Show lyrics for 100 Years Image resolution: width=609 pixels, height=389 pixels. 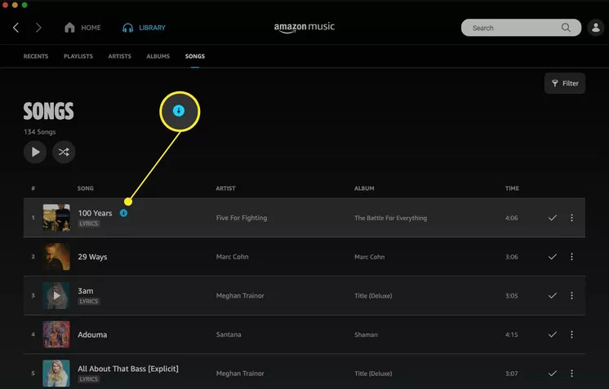click(88, 223)
